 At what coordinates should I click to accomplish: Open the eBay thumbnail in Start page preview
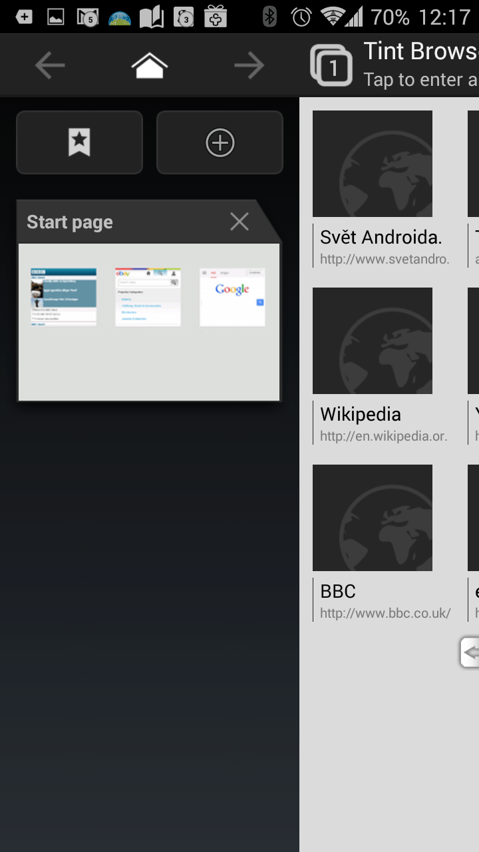148,297
